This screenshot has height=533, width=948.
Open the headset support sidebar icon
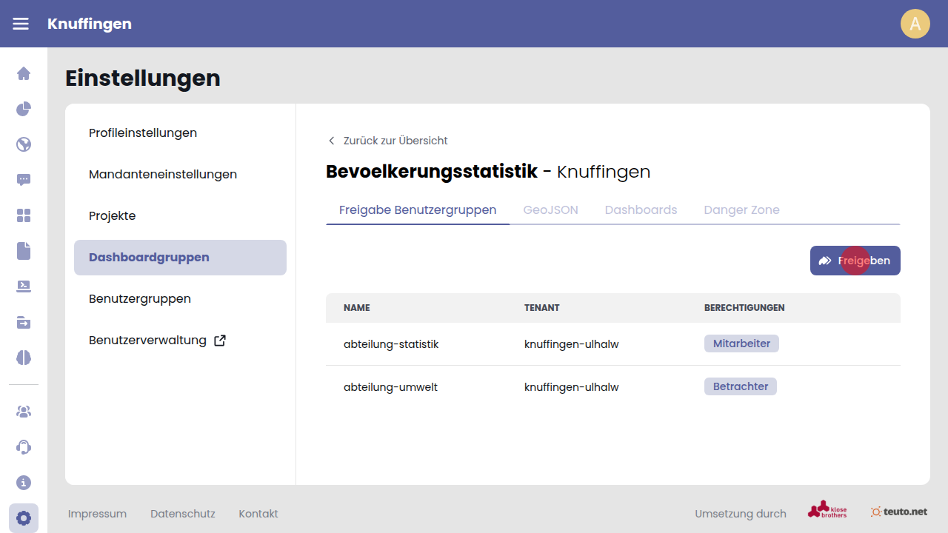tap(24, 447)
